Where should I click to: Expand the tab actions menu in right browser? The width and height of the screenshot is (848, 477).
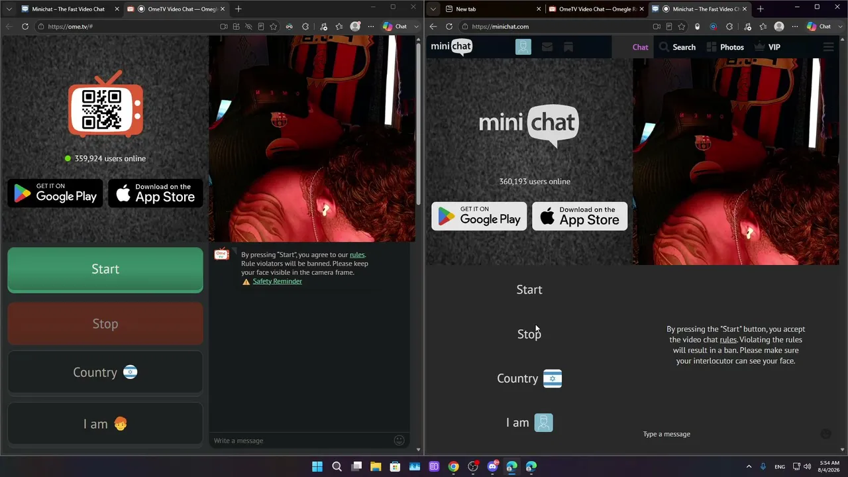tap(433, 9)
